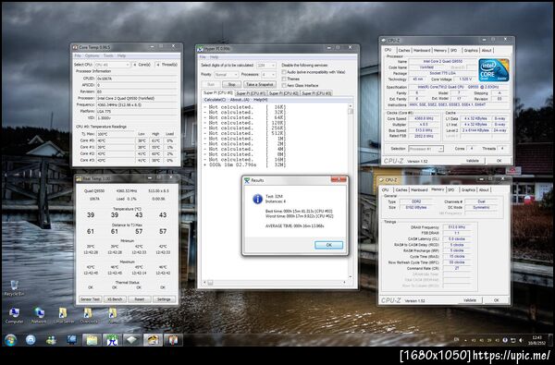Click Super PI vertical scrollbar thumb
Image resolution: width=555 pixels, height=365 pixels.
click(351, 112)
